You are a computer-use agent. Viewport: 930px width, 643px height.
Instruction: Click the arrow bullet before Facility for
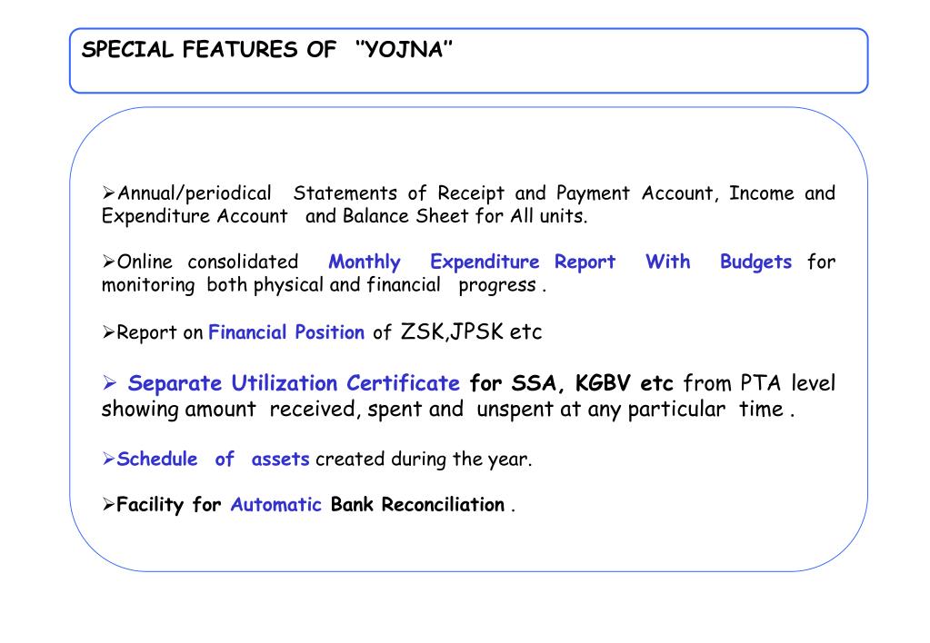(108, 504)
